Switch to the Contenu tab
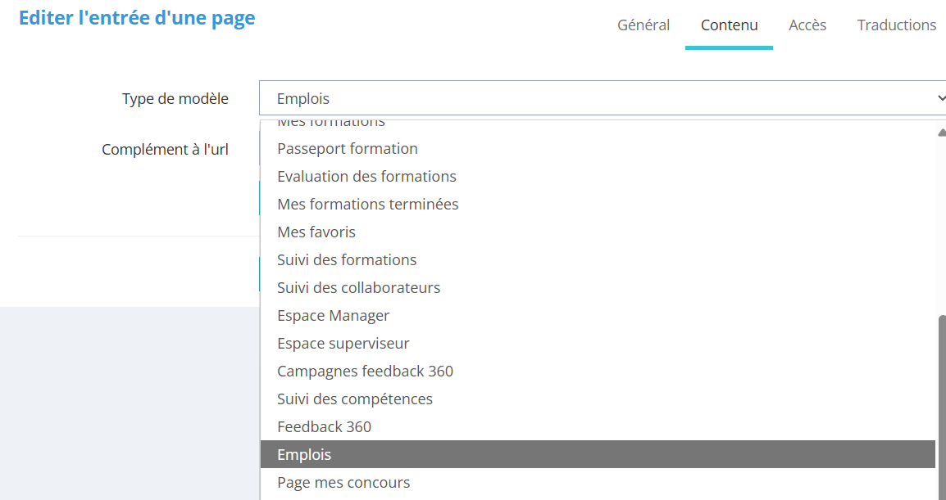Viewport: 946px width, 500px height. tap(729, 25)
